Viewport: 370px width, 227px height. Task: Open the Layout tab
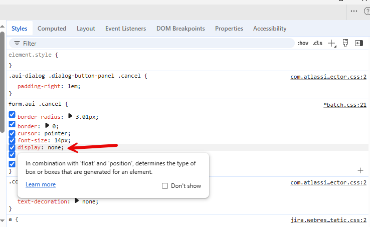[x=86, y=29]
